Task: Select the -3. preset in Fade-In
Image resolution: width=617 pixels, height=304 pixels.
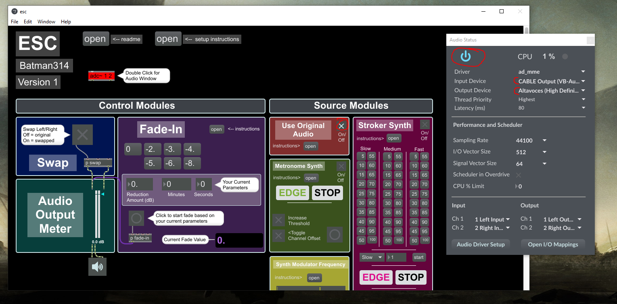Action: pos(172,149)
